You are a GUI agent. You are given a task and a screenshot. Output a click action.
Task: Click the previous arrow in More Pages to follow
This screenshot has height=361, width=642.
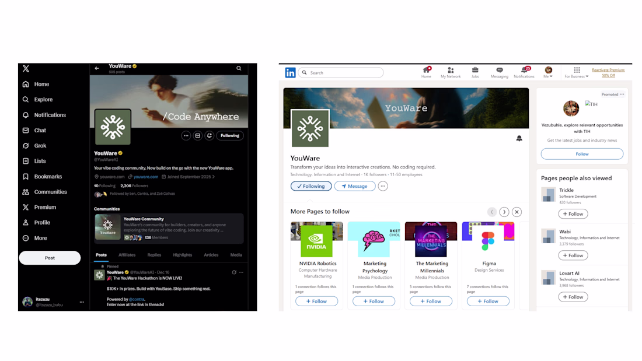pos(492,212)
